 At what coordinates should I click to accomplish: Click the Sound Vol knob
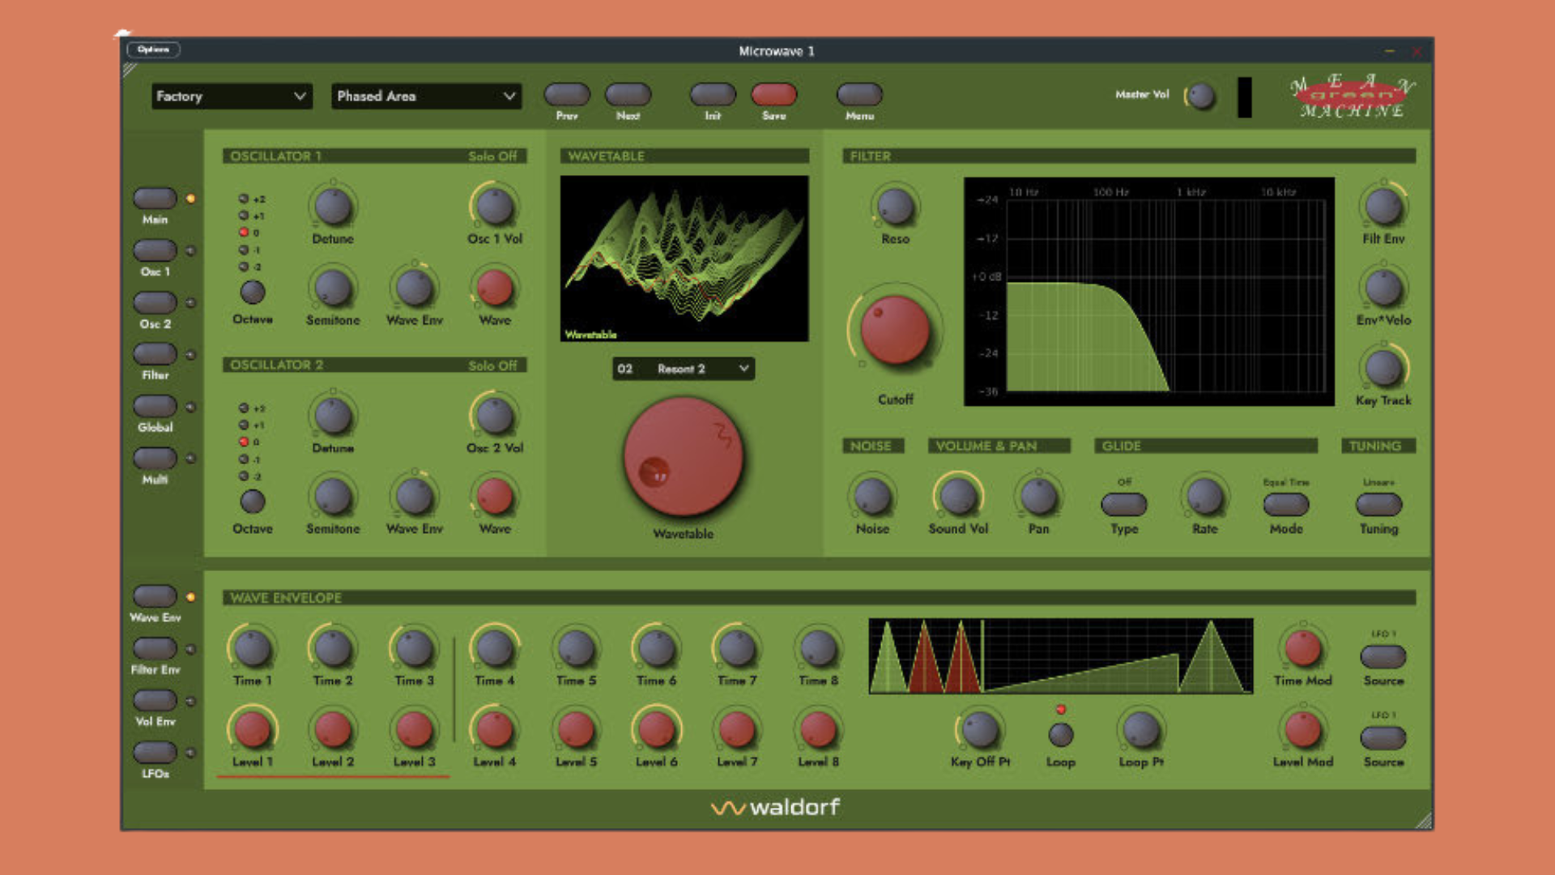957,496
